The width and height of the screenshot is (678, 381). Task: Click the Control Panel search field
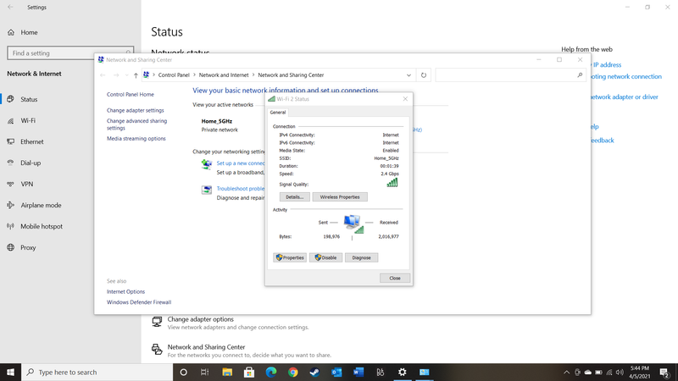coord(508,75)
